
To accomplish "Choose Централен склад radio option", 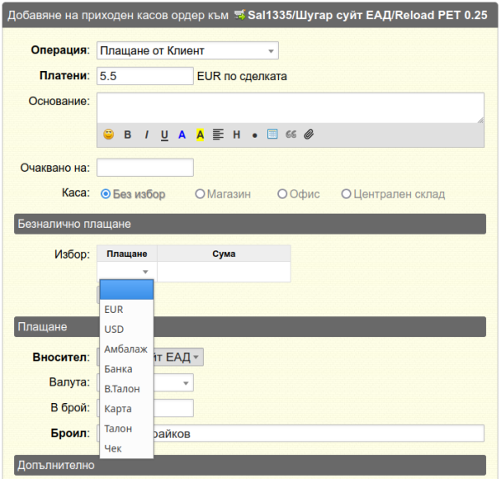I will [346, 194].
